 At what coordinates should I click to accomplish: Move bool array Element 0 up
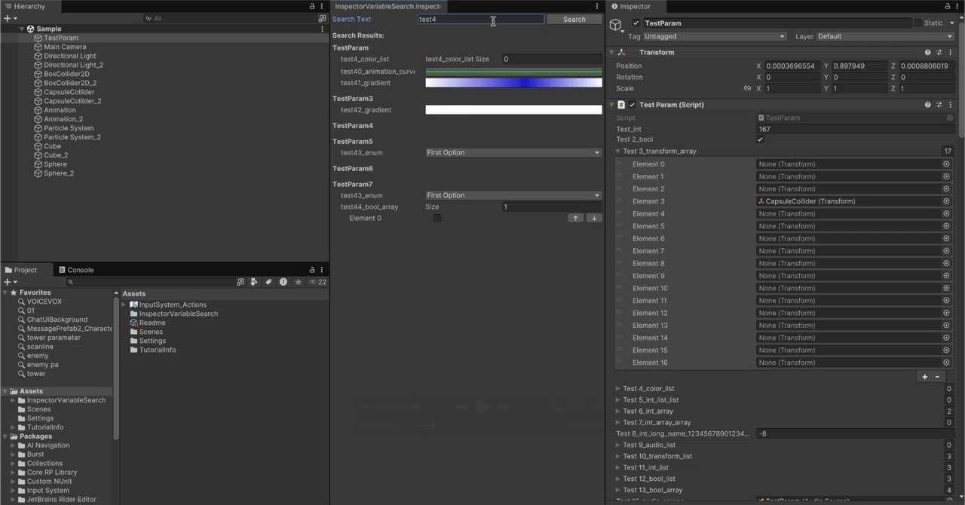pos(575,218)
